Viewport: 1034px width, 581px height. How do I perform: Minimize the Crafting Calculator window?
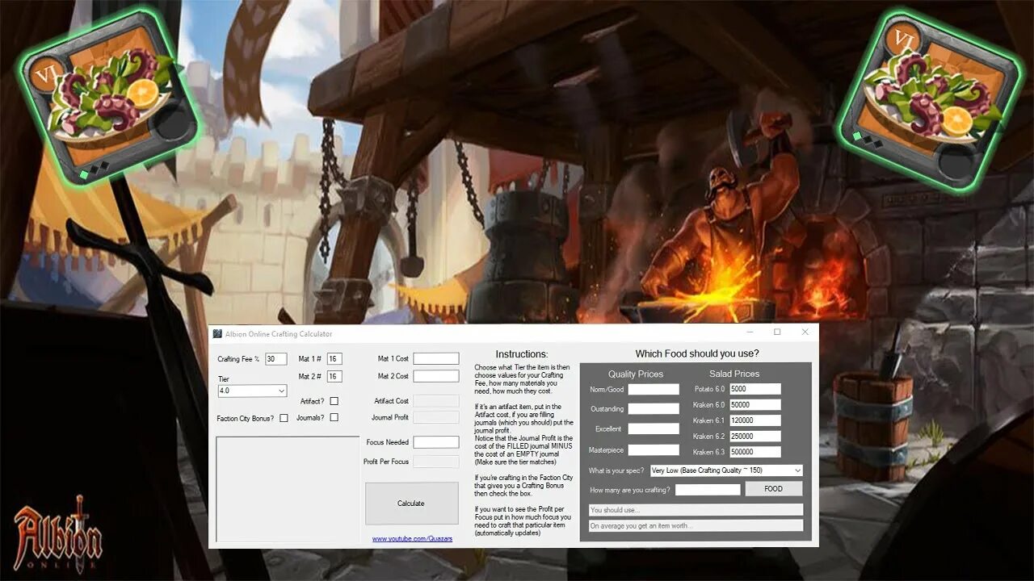coord(750,332)
